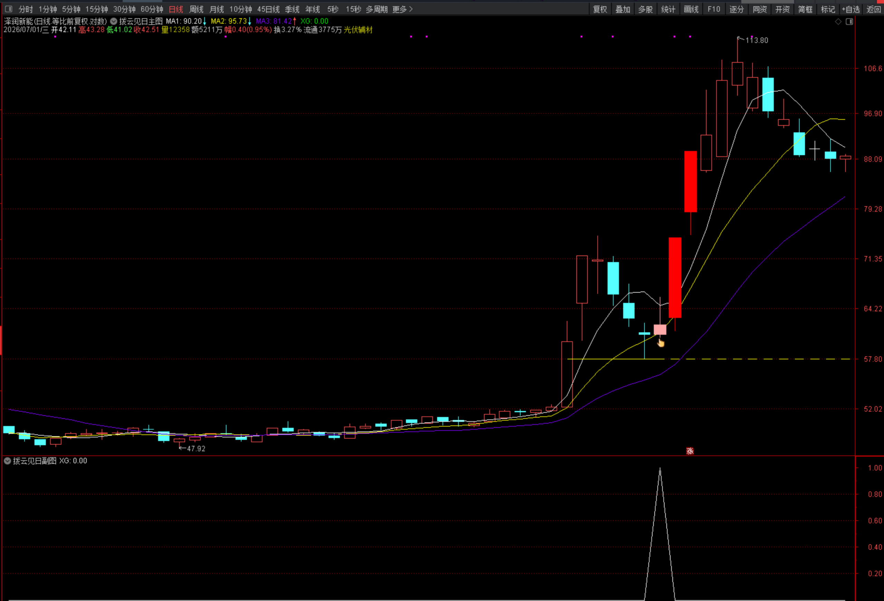
Task: Click the 返回 back button
Action: [874, 9]
